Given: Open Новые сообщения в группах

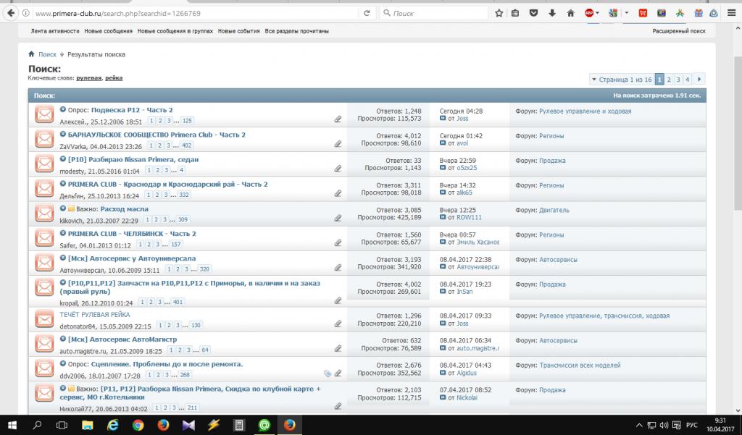Looking at the screenshot, I should coord(175,31).
